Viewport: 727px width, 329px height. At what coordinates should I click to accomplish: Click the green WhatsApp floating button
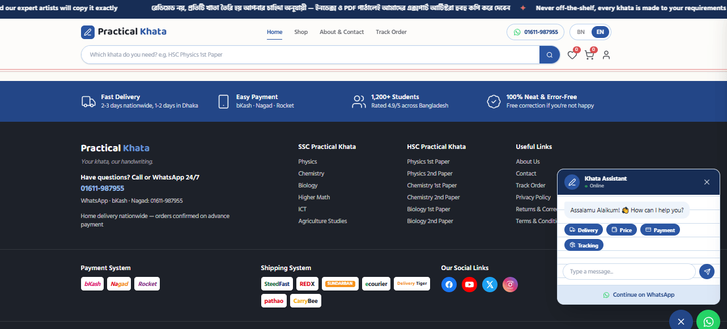pyautogui.click(x=708, y=321)
